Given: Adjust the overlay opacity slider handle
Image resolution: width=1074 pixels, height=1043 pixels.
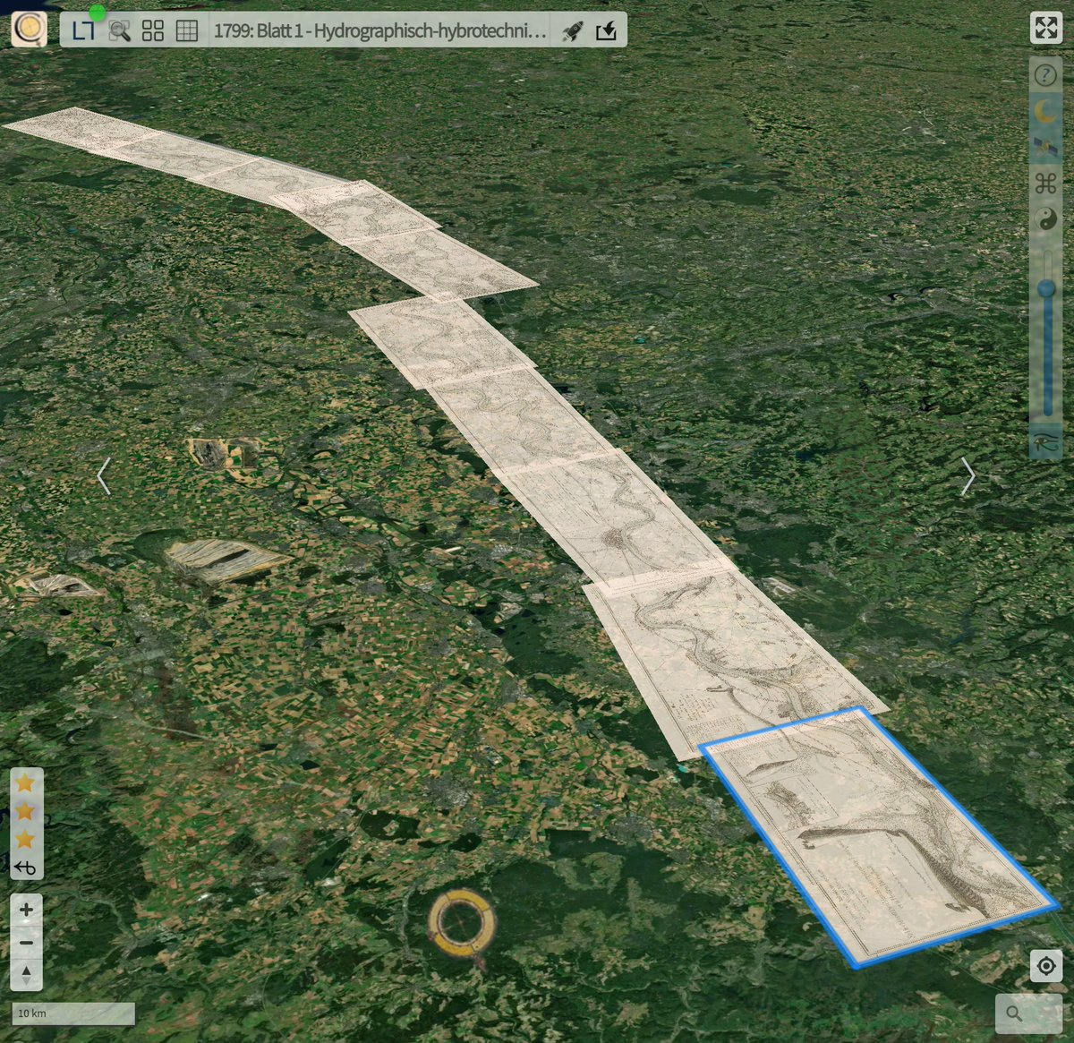Looking at the screenshot, I should click(1046, 288).
